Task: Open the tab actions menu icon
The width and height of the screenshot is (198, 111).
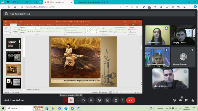Action: 8,2
